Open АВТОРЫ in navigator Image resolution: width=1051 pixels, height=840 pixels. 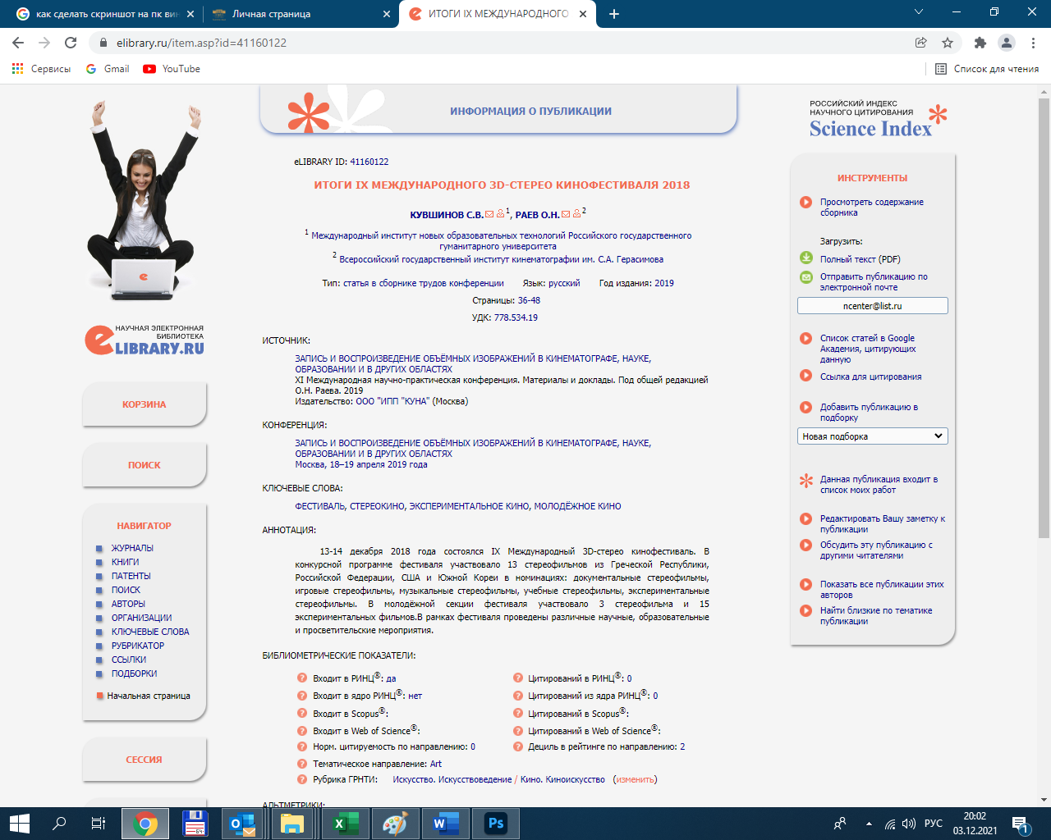(128, 604)
